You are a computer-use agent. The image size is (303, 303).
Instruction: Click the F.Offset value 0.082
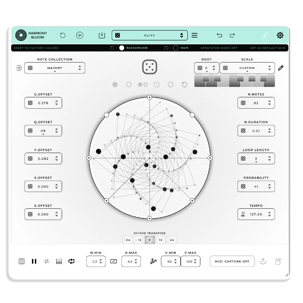coord(43,159)
